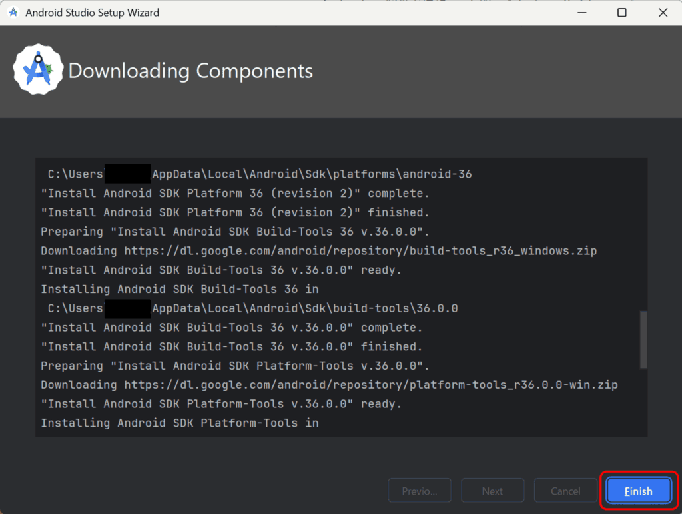Viewport: 682px width, 514px height.
Task: Click the log output vertical scrollbar
Action: point(643,340)
